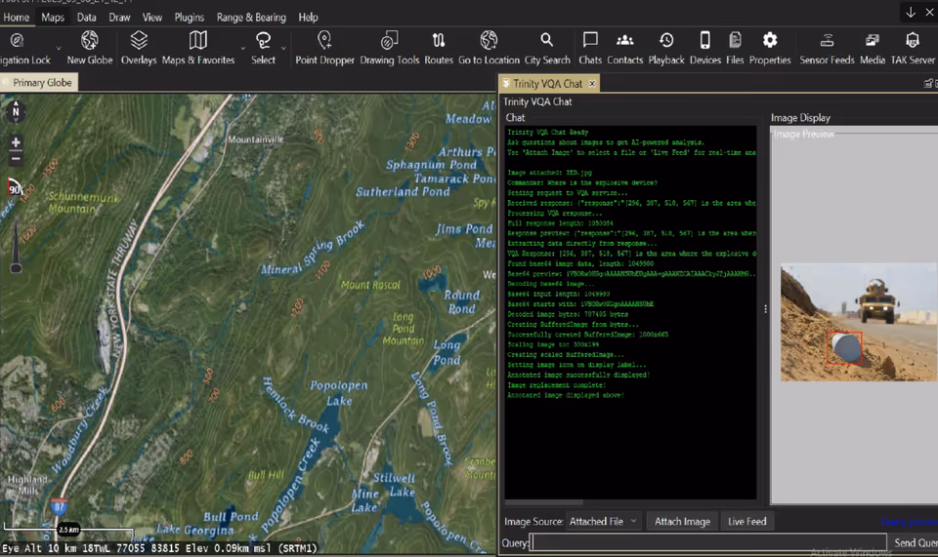Click the Send Query button
The width and height of the screenshot is (938, 557).
click(914, 542)
